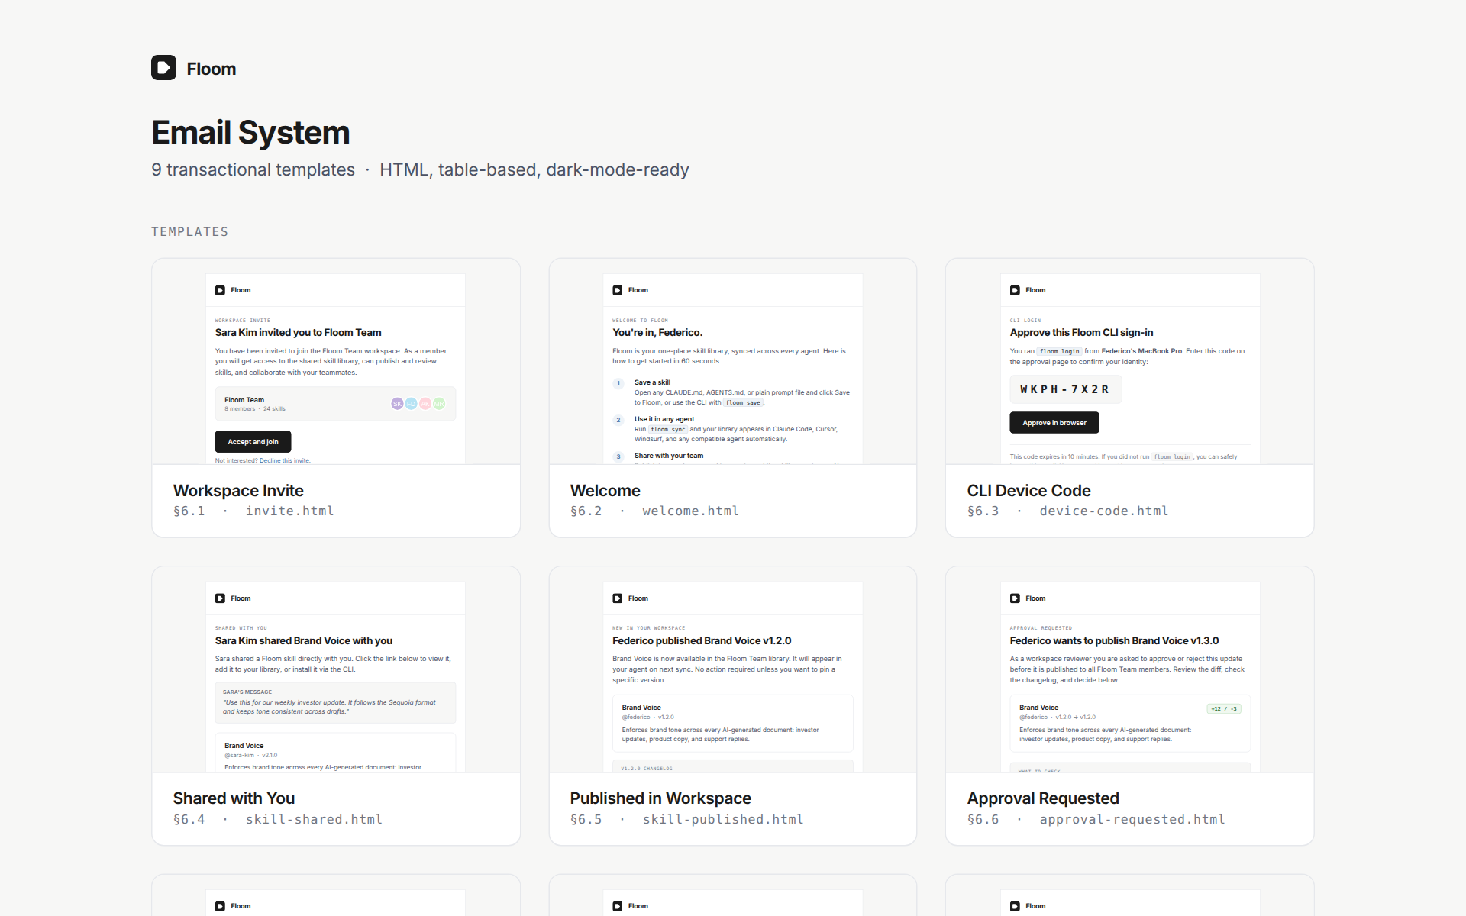Click the Approve in browser button
The width and height of the screenshot is (1466, 916).
1054,423
